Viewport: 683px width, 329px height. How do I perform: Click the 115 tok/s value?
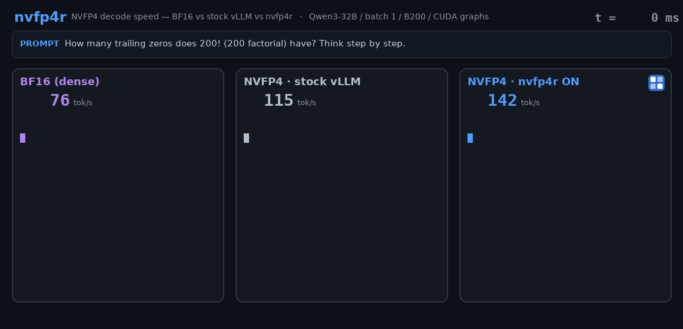click(x=290, y=101)
